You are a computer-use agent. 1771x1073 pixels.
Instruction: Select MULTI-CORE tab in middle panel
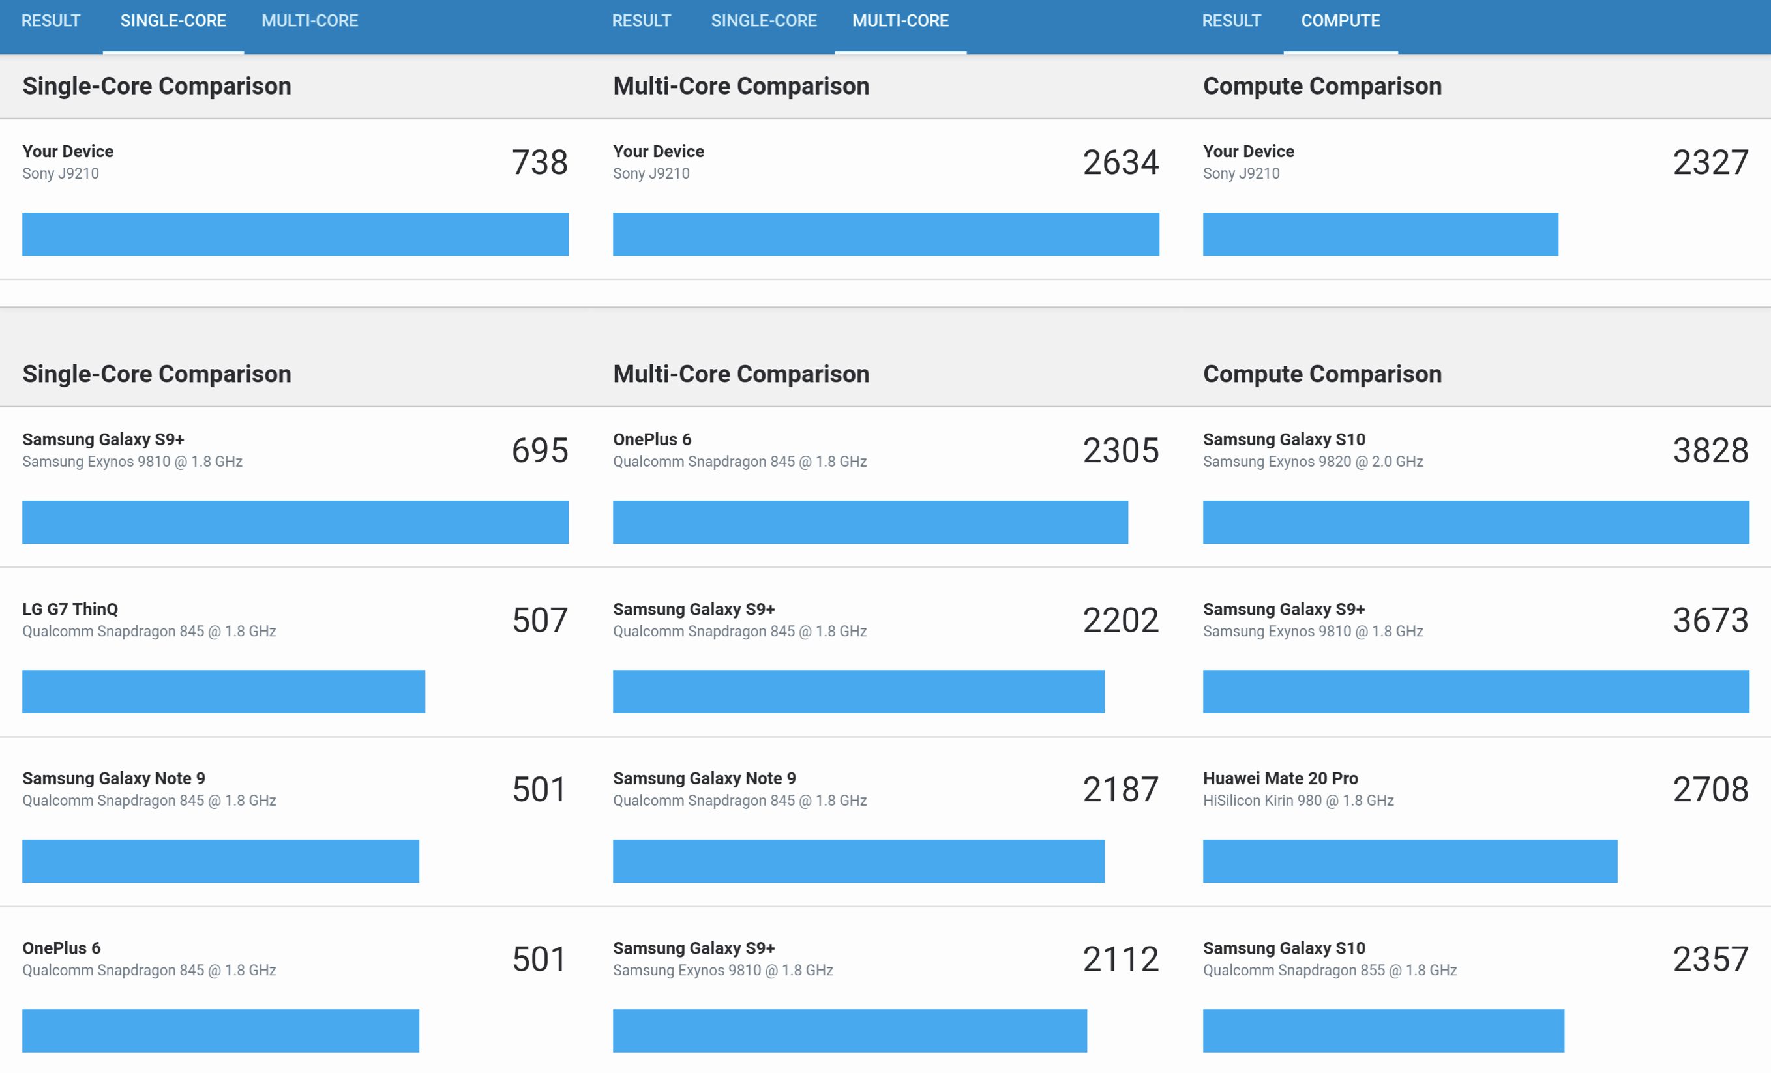[900, 21]
